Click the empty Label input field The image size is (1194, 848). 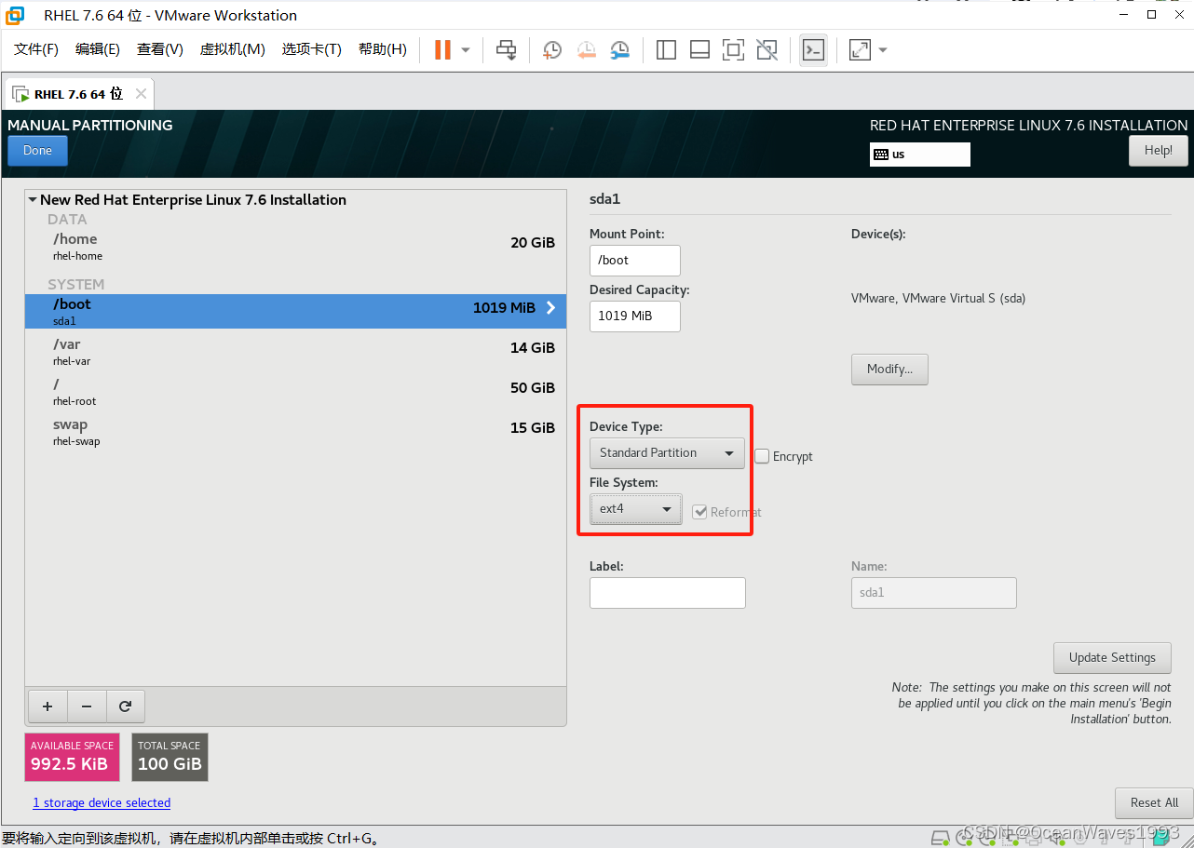[668, 593]
